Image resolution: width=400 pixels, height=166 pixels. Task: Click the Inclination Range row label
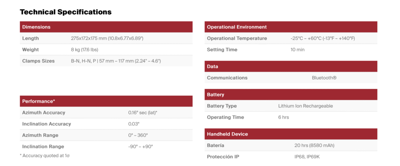click(x=43, y=146)
